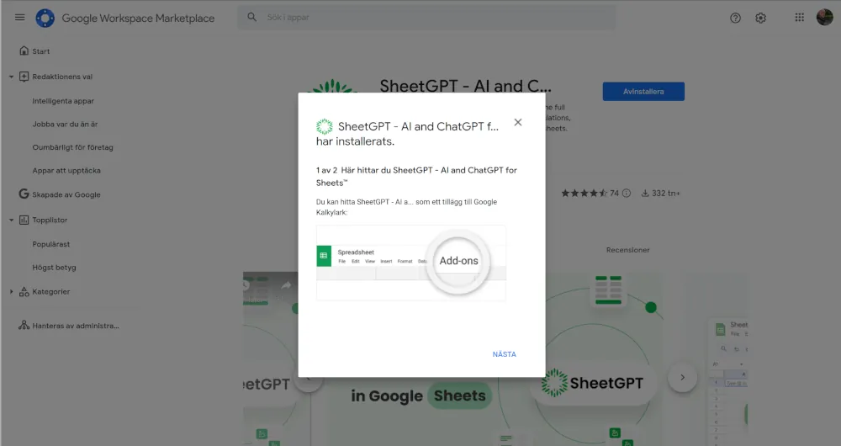Click the Redaktionens val plus icon
Image resolution: width=841 pixels, height=446 pixels.
click(x=24, y=77)
